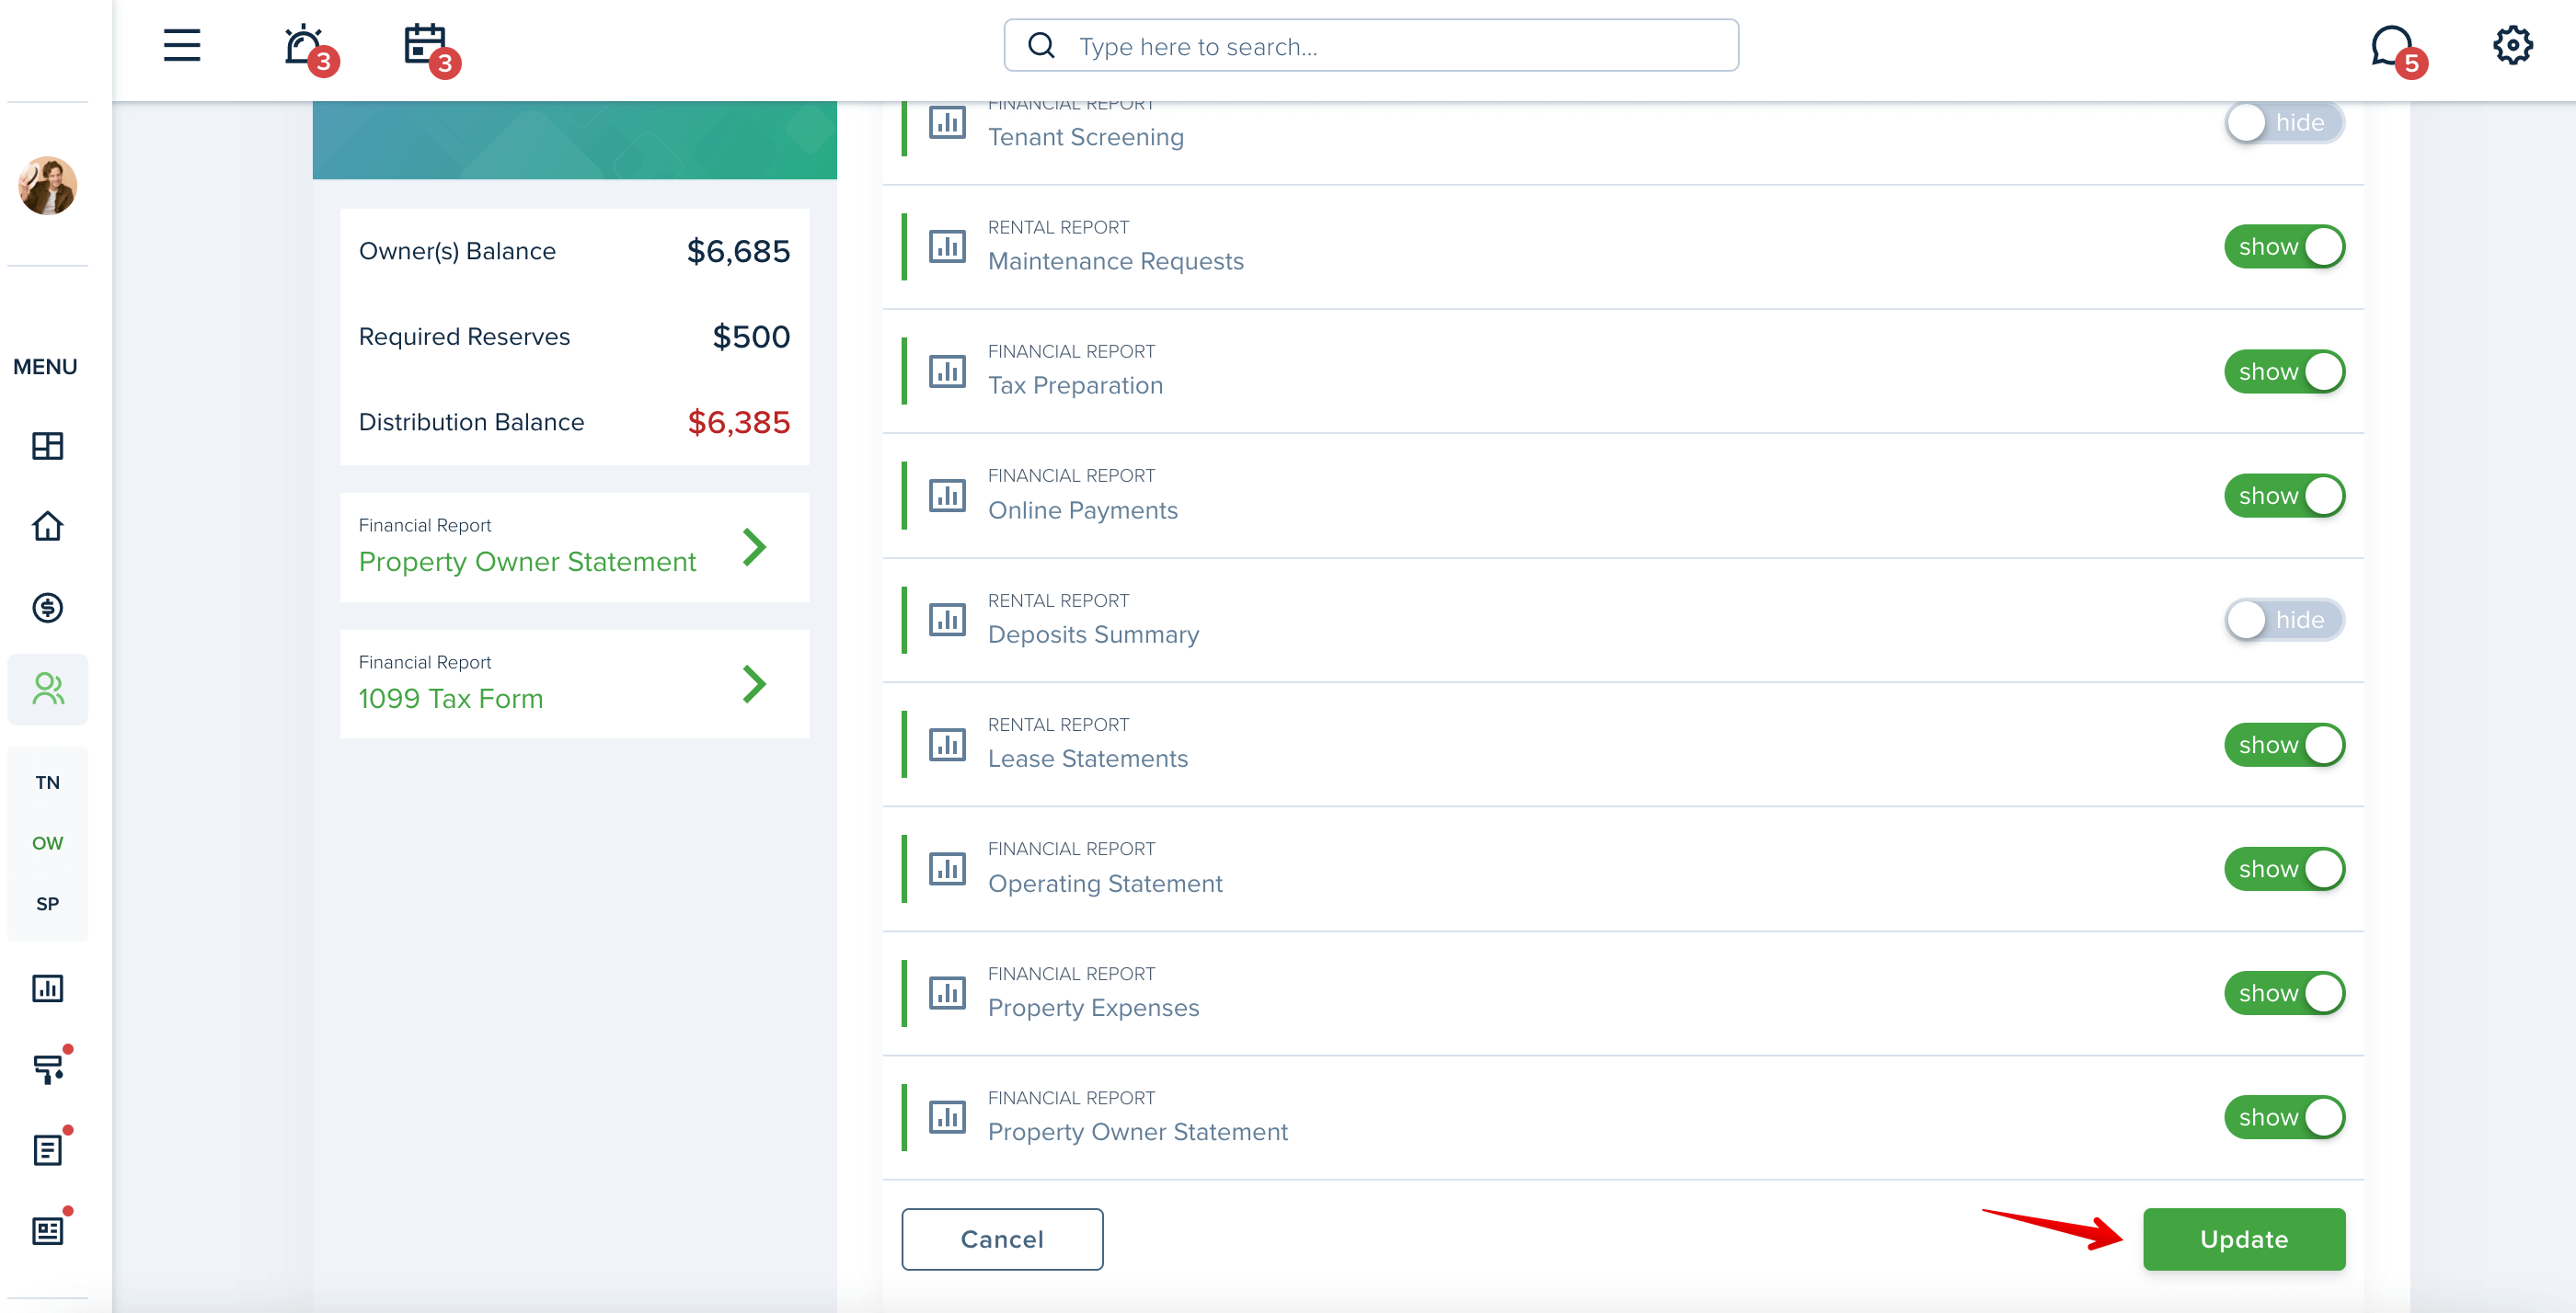Switch to SP service pros tab
The image size is (2576, 1313).
click(x=47, y=905)
